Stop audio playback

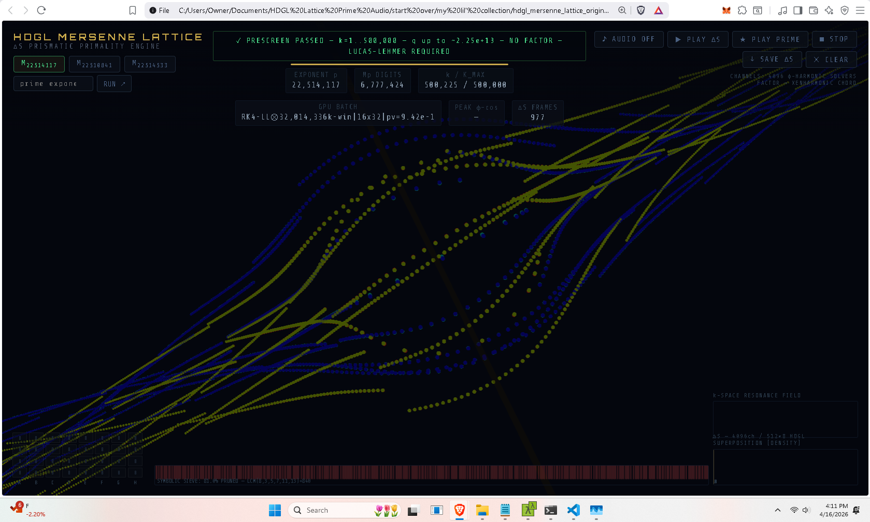[834, 39]
